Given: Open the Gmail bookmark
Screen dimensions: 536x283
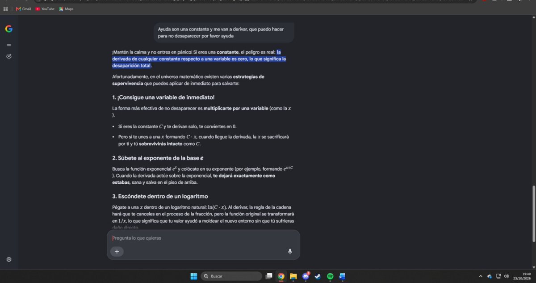Looking at the screenshot, I should pyautogui.click(x=23, y=9).
